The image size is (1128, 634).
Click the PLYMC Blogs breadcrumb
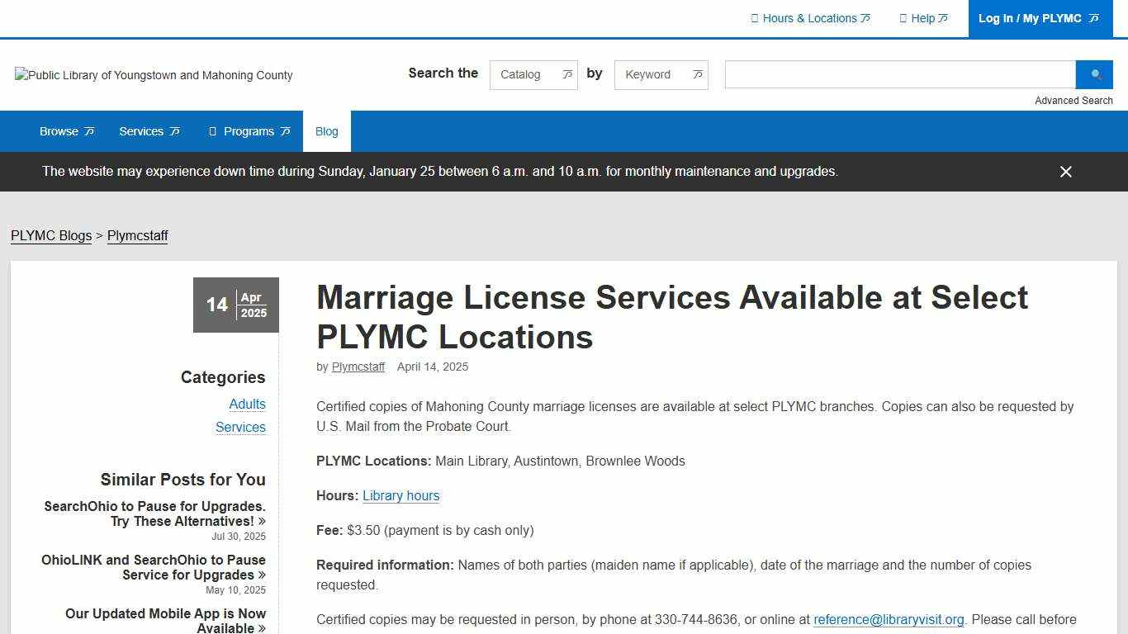(x=50, y=236)
